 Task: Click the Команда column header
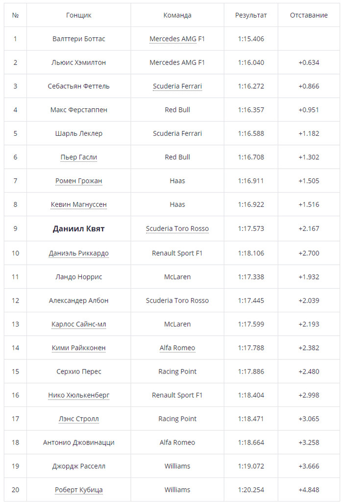(x=177, y=15)
